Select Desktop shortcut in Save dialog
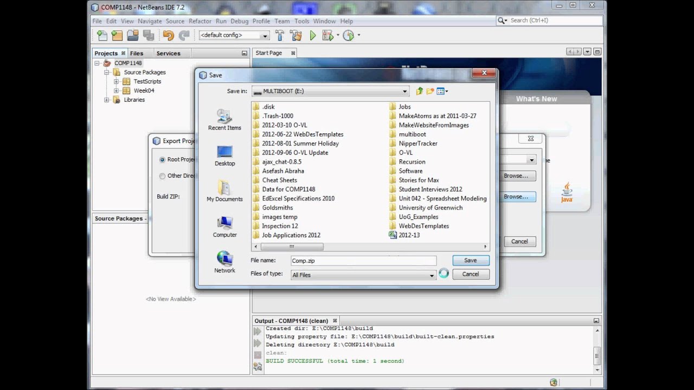The width and height of the screenshot is (694, 390). [224, 156]
